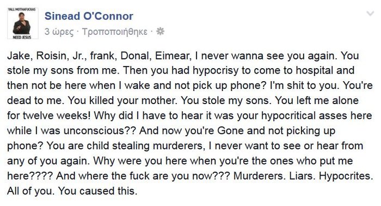The image size is (381, 206).
Task: View edit history via 'Τροποποιήθηκε' label
Action: coord(115,32)
